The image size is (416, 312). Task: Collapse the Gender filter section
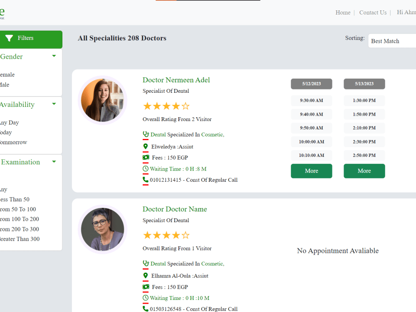pyautogui.click(x=54, y=56)
